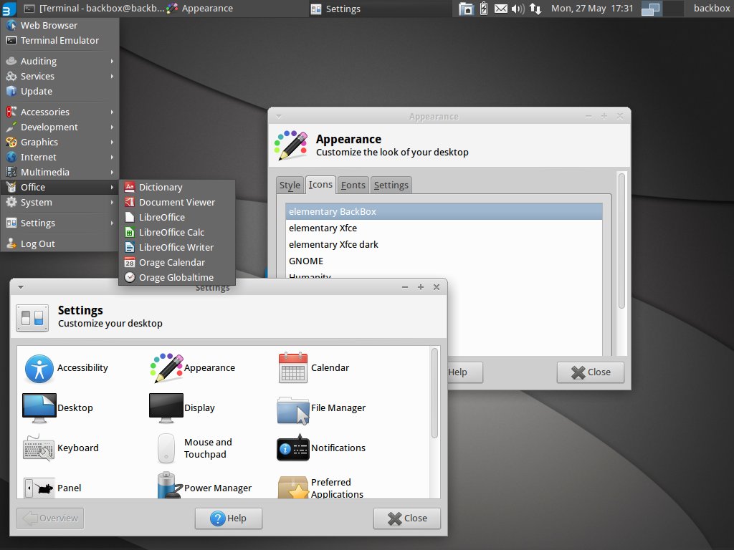734x550 pixels.
Task: Open Terminal Emulator from applications menu
Action: click(60, 40)
